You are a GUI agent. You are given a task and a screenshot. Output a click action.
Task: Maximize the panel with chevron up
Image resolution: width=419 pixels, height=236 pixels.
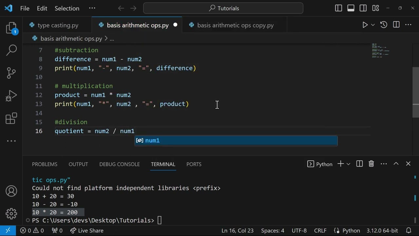pos(396,164)
